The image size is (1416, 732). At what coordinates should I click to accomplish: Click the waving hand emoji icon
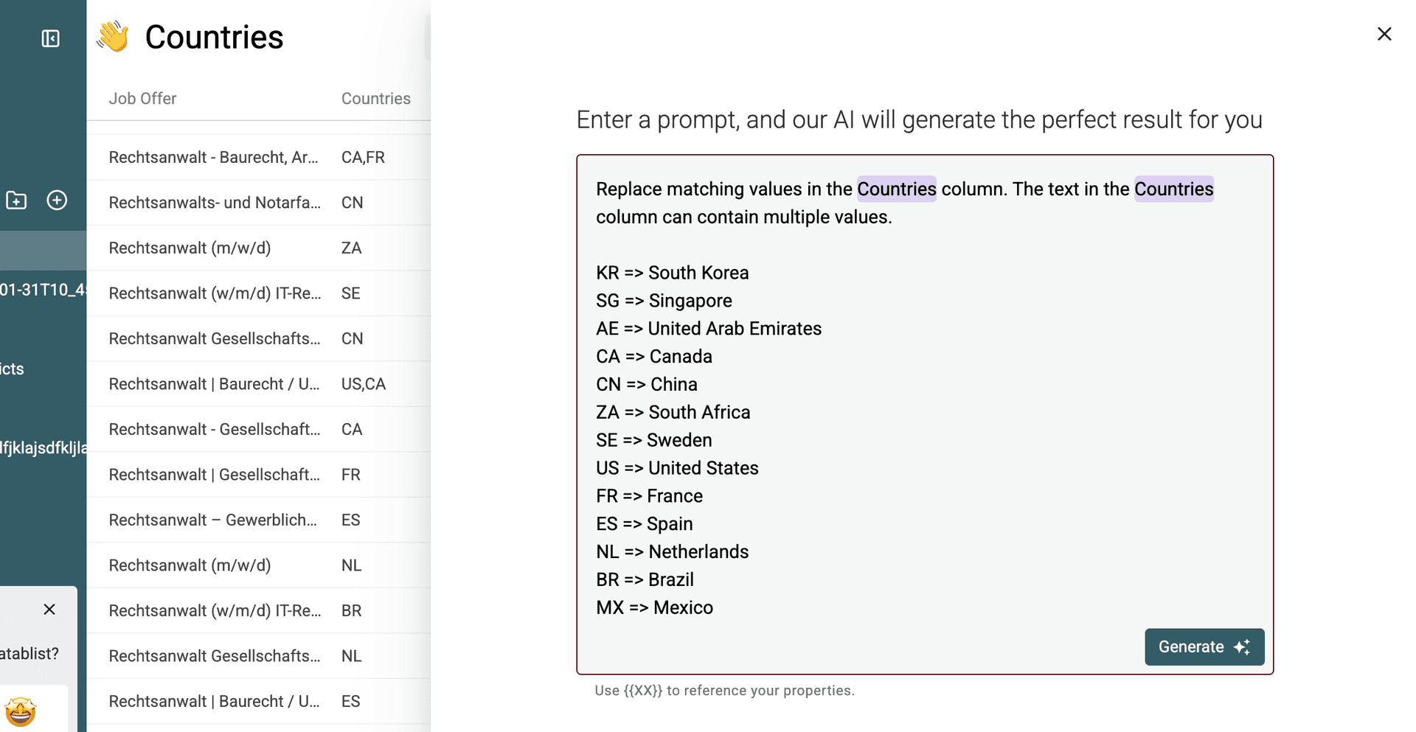113,37
